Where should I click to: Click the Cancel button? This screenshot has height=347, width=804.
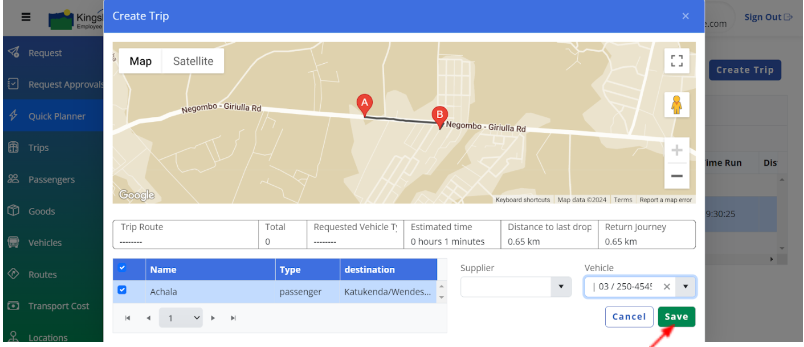click(629, 317)
